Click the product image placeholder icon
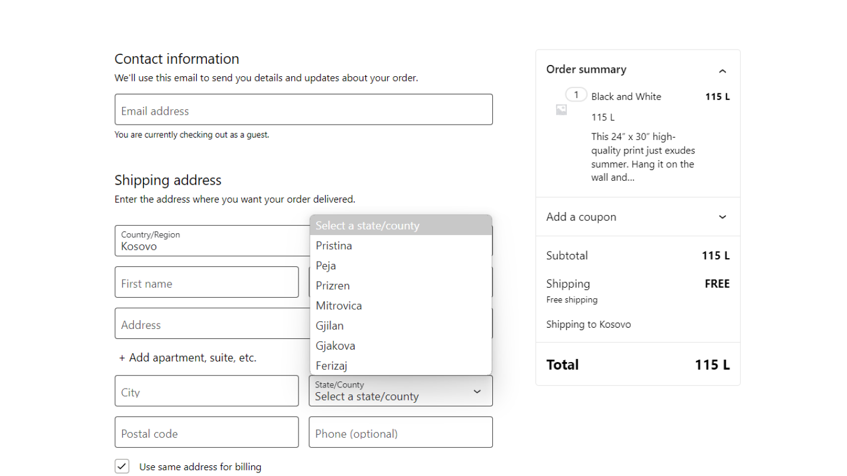Screen dimensions: 847x476 point(561,109)
